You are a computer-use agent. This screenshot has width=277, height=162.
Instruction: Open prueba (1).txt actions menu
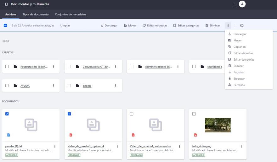tap(55, 146)
